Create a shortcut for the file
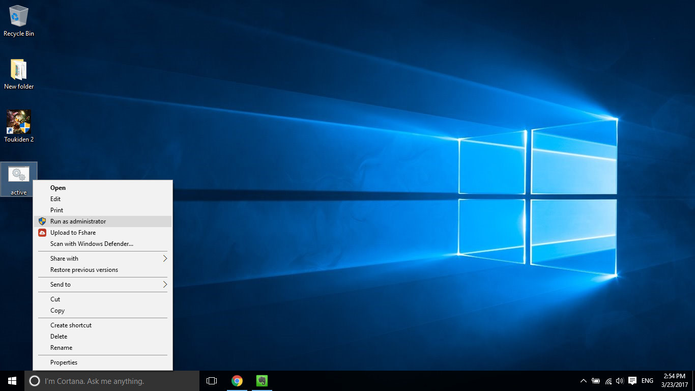This screenshot has height=391, width=695. point(71,325)
